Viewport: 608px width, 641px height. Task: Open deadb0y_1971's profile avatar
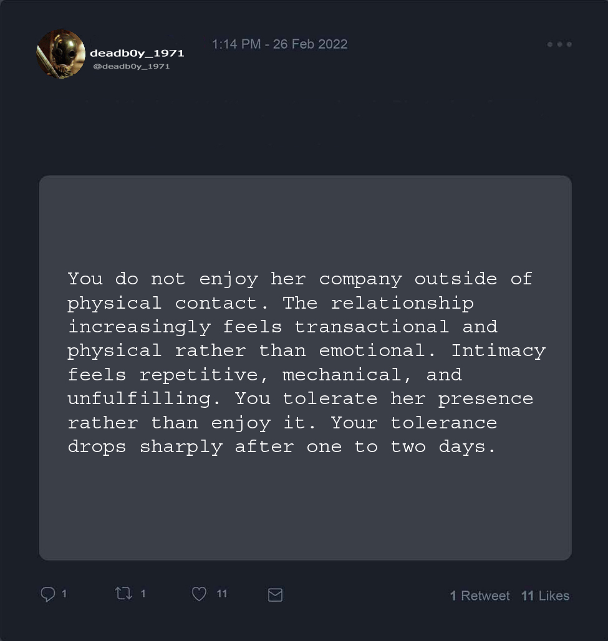(x=60, y=54)
